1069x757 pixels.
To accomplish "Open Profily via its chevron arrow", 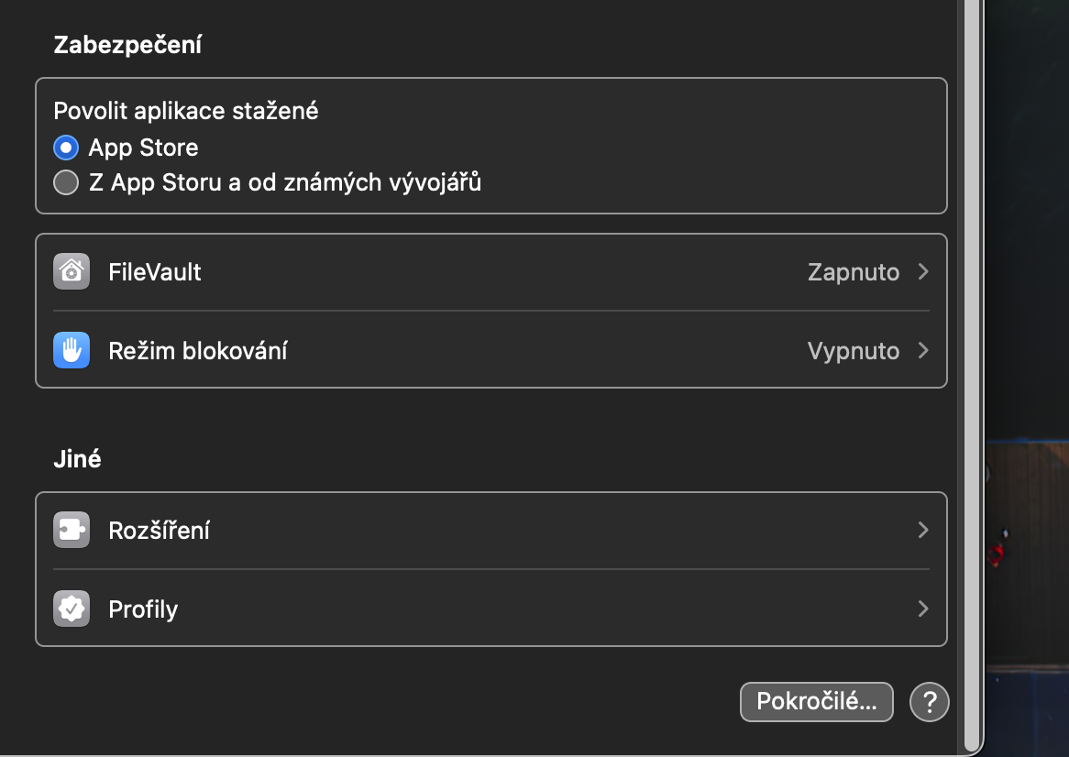I will tap(923, 609).
